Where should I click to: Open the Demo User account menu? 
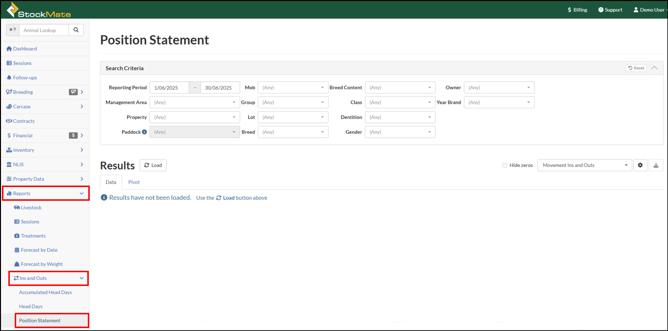click(x=649, y=10)
